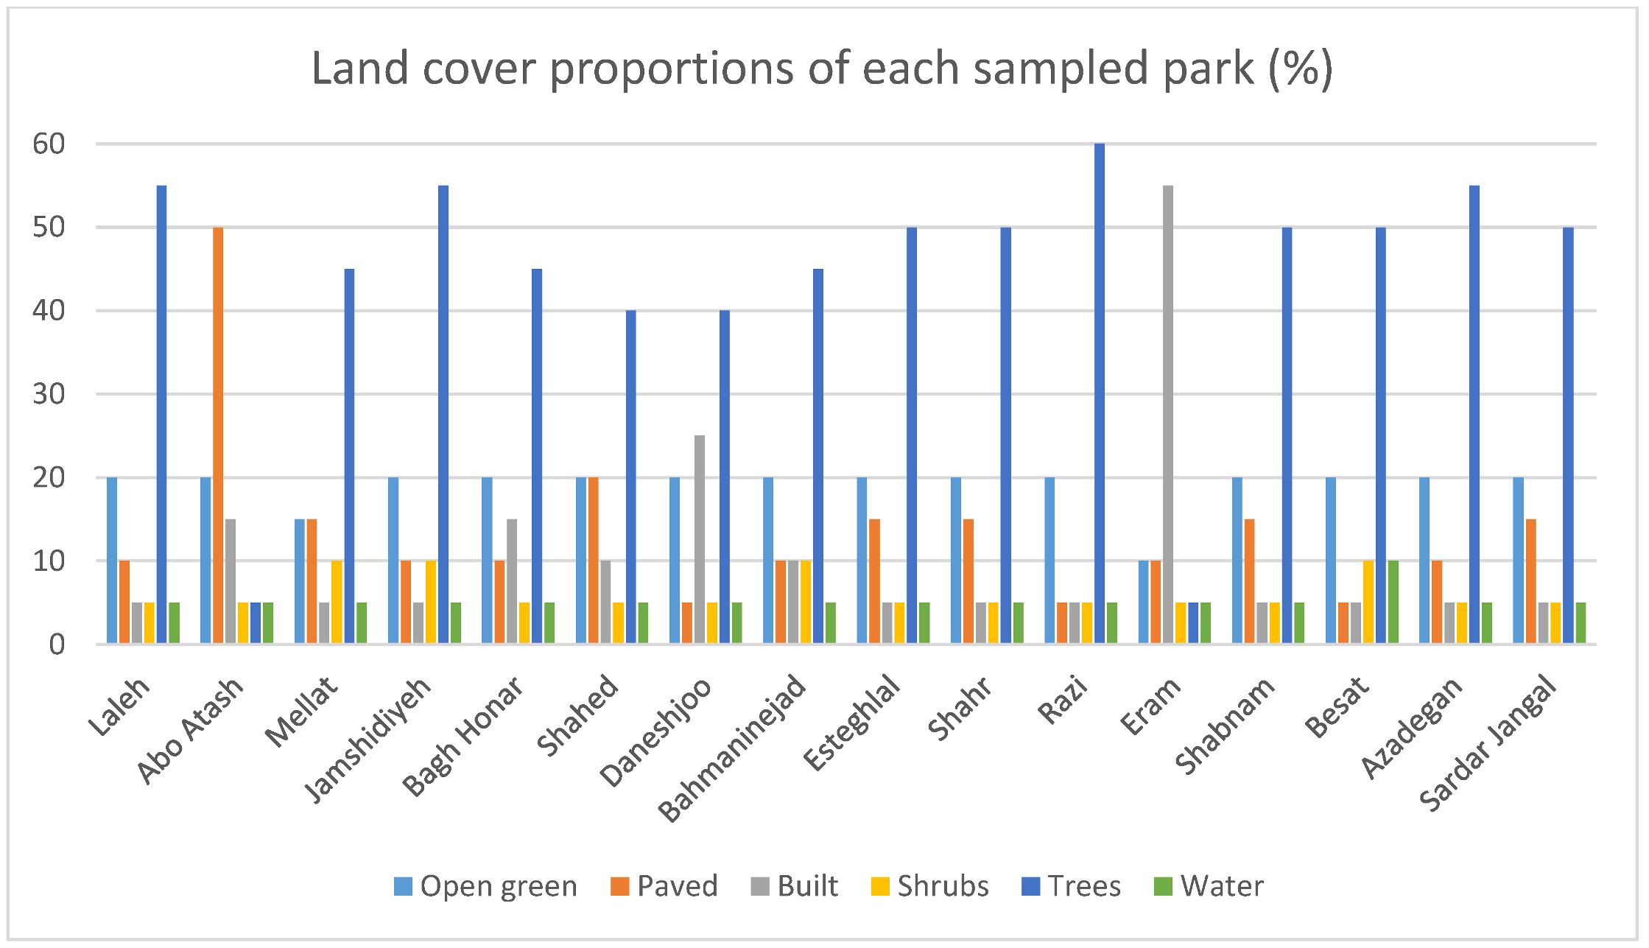Click the chart title text
Viewport: 1649px width, 948px height.
[x=822, y=69]
